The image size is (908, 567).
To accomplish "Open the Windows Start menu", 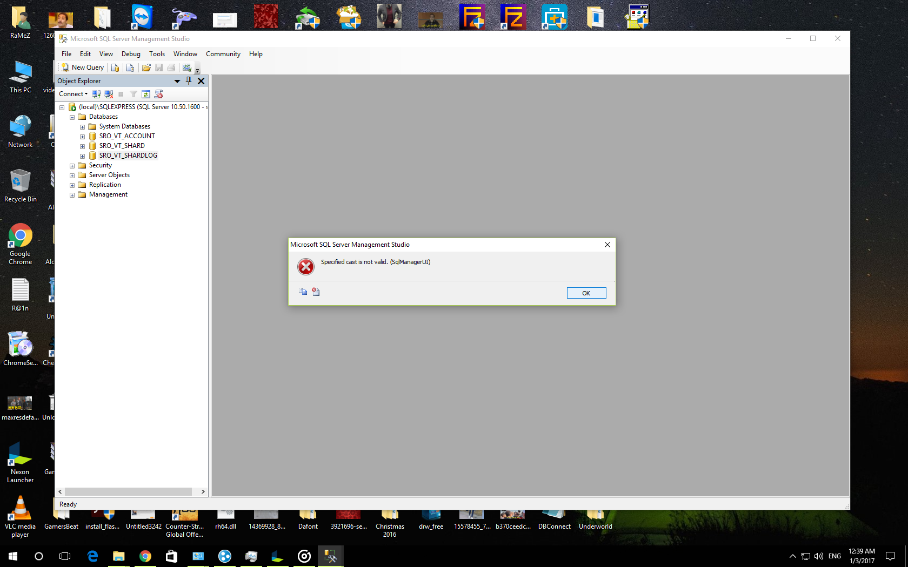I will pyautogui.click(x=13, y=556).
